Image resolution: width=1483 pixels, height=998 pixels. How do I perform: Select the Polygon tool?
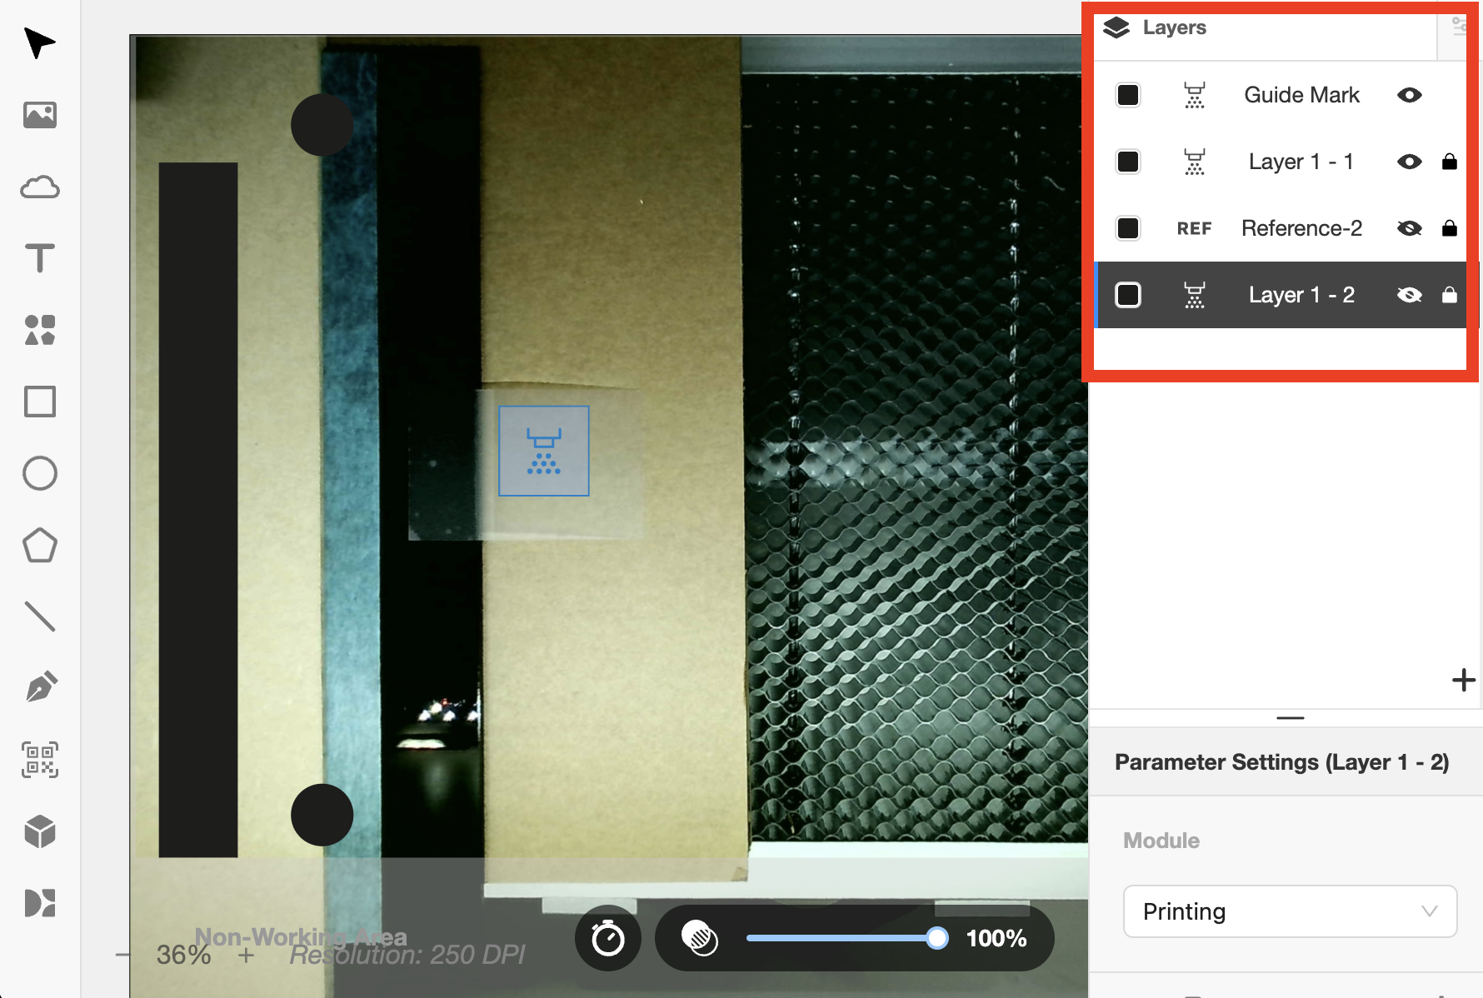pos(40,546)
